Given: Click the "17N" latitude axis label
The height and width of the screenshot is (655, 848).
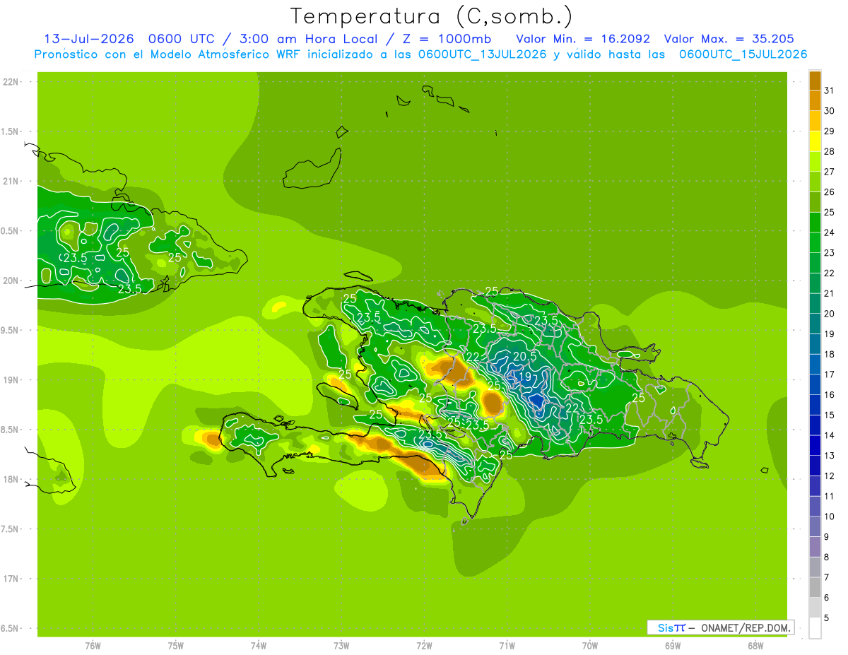Looking at the screenshot, I should [11, 579].
